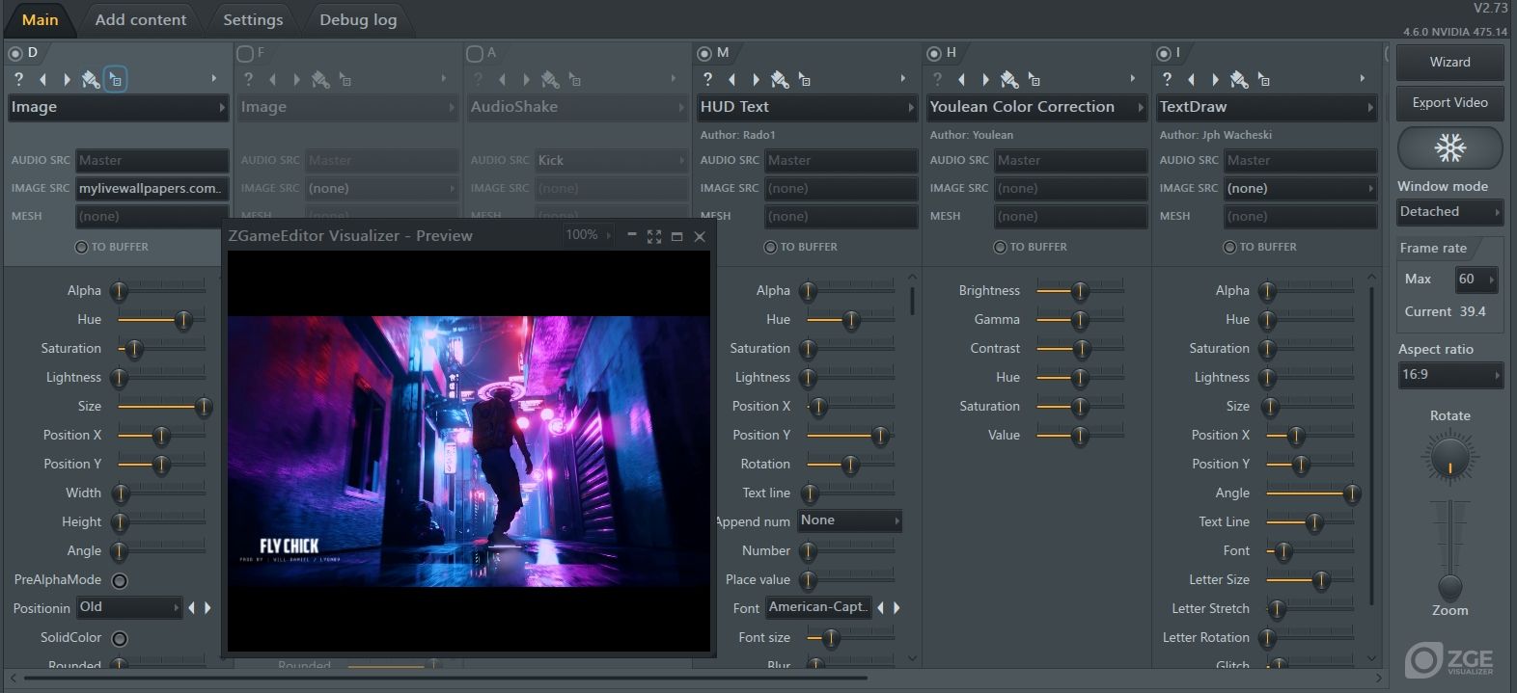The image size is (1517, 693).
Task: Open Append num None dropdown
Action: 849,520
